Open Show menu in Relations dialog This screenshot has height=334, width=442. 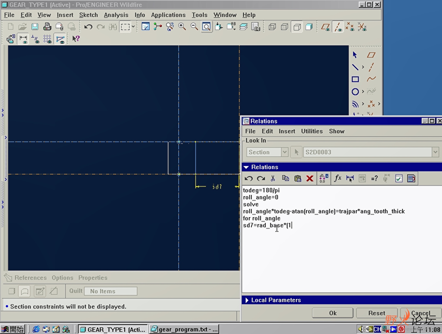(337, 131)
